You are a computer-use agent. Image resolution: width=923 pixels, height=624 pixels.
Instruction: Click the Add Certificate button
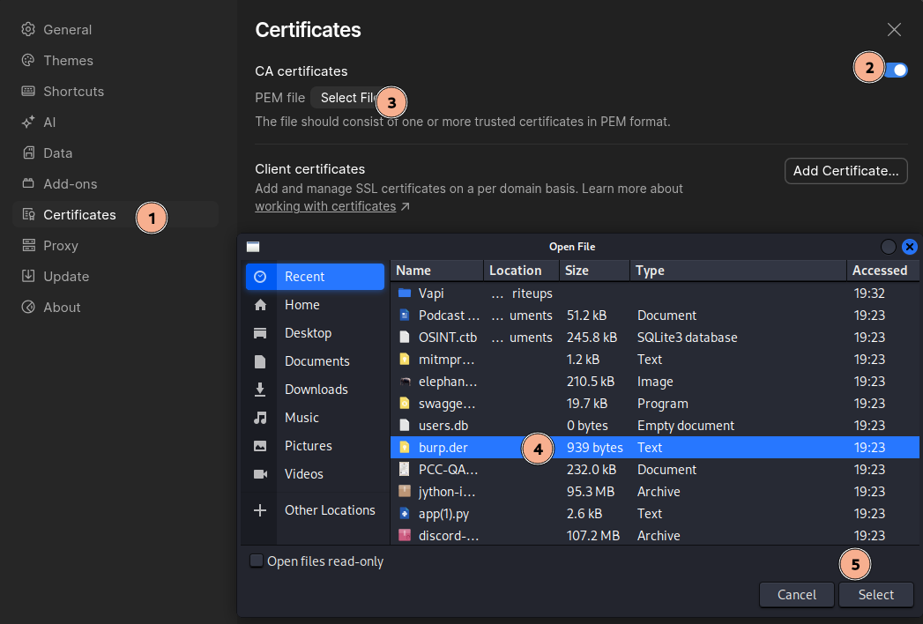[846, 171]
